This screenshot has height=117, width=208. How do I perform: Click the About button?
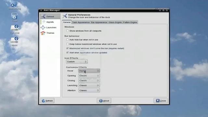(104, 101)
